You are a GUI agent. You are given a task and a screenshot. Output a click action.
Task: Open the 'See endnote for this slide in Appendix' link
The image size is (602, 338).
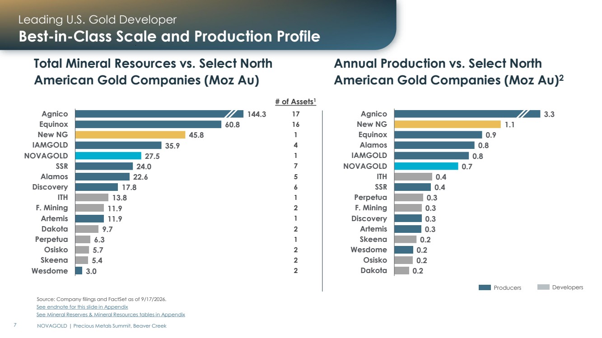point(82,307)
